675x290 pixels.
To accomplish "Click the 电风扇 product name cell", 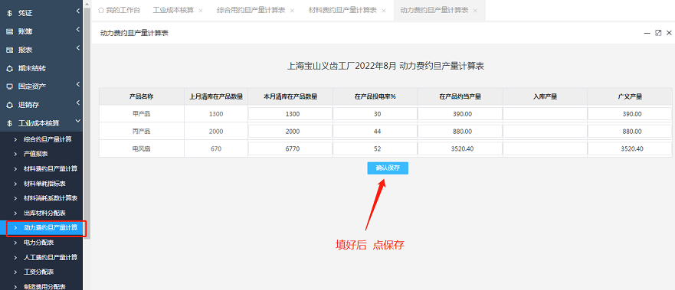I will 142,148.
